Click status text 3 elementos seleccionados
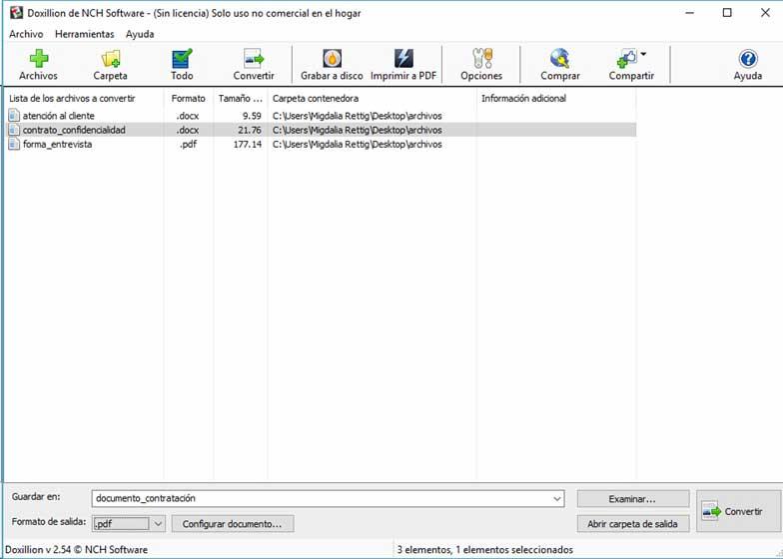 (x=485, y=550)
